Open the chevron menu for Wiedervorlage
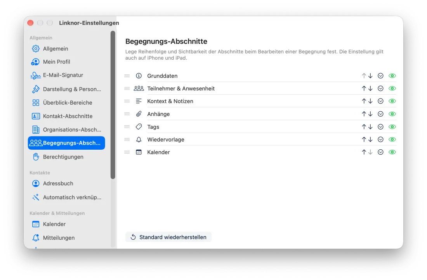The width and height of the screenshot is (427, 280). 381,140
